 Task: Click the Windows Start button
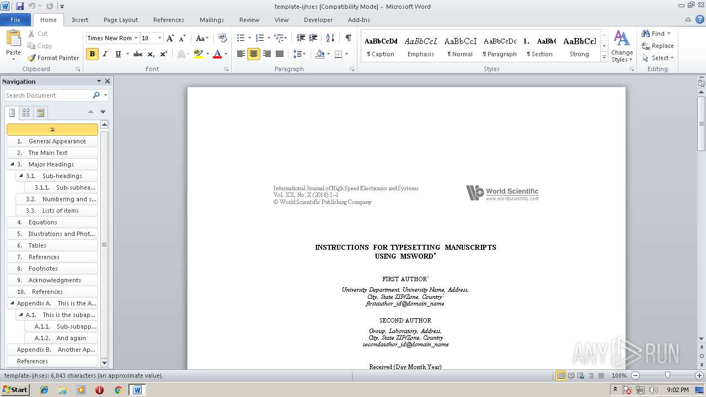[x=15, y=390]
